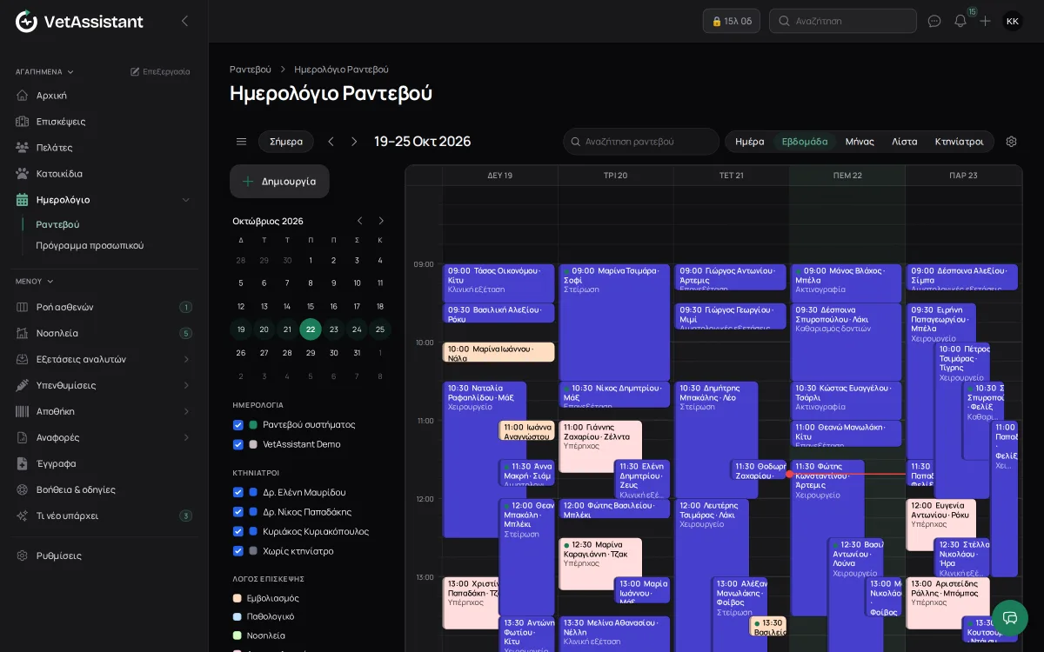The image size is (1044, 652).
Task: Toggle Κυριάκος Κυριακόπουλος vet checkbox
Action: [x=238, y=531]
